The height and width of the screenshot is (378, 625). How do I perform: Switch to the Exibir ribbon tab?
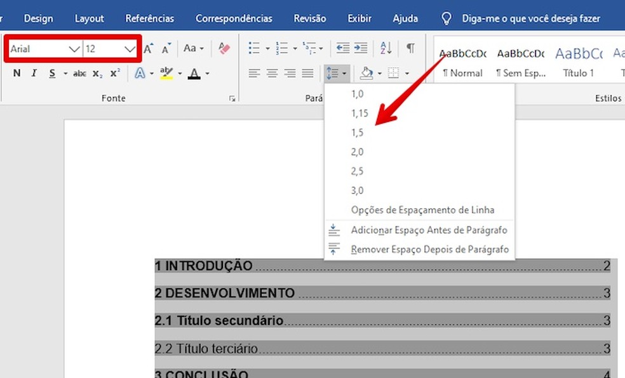pos(359,18)
